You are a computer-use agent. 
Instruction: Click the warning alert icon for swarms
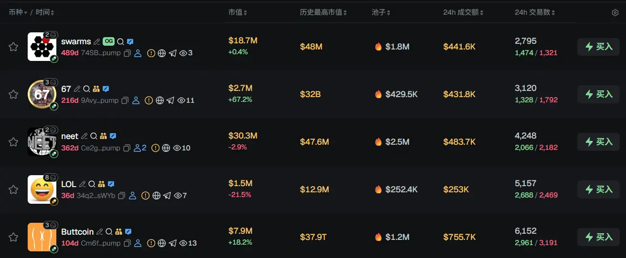point(151,53)
